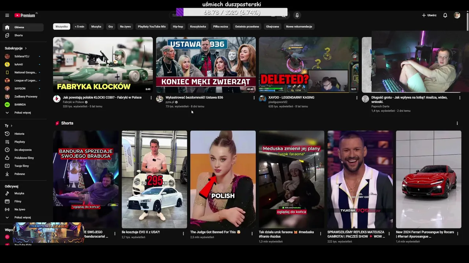
Task: Open the notifications bell
Action: [x=445, y=15]
